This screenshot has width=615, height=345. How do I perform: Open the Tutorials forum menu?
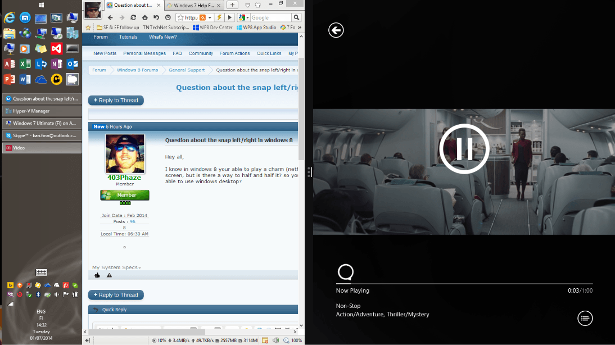point(128,37)
